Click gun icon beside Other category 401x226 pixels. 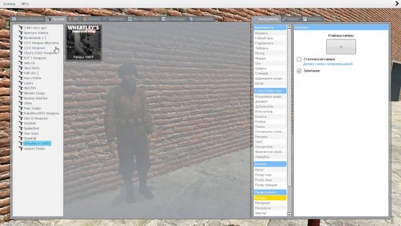point(21,103)
